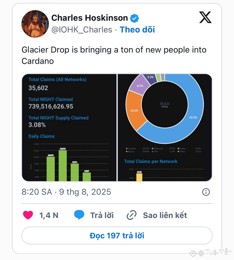Click the blue reply bubble icon
Viewport: 234px width, 260px height.
tap(79, 215)
